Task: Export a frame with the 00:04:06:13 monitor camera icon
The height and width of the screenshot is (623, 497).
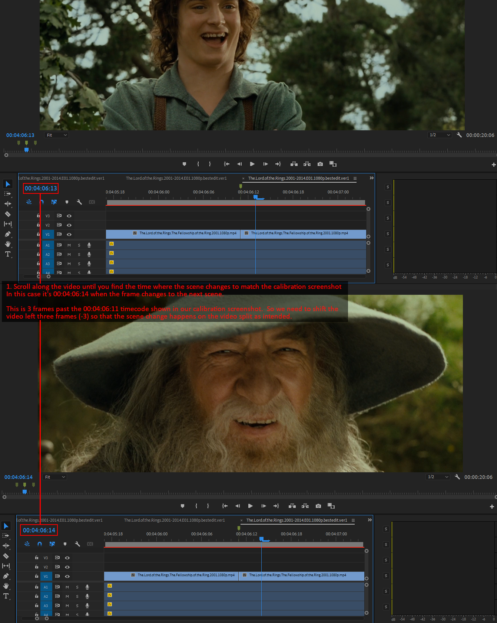Action: [x=320, y=164]
